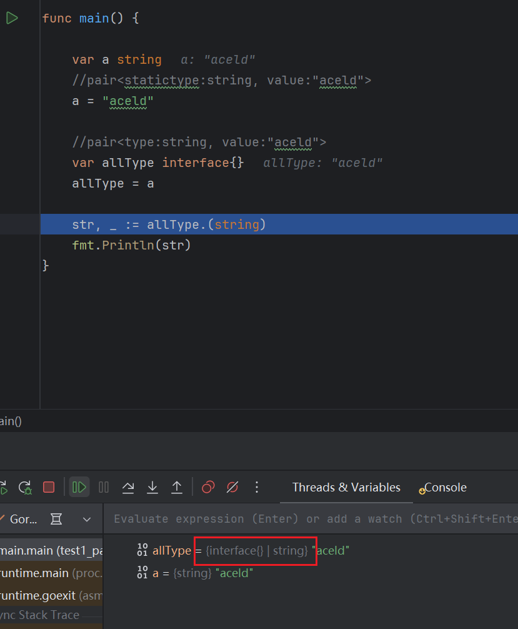Step over the current line
Image resolution: width=518 pixels, height=629 pixels.
click(x=128, y=487)
